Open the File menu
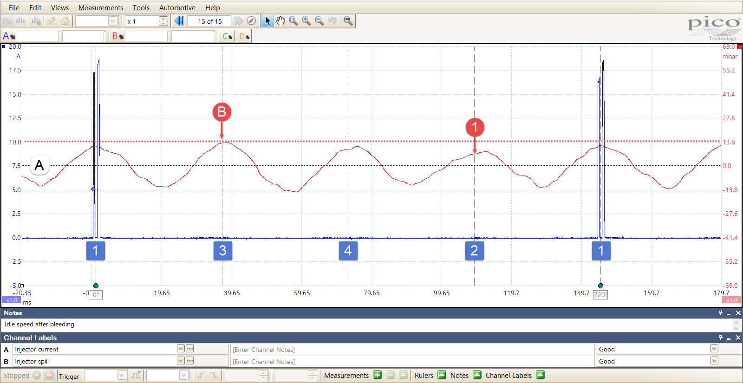743x383 pixels. coord(14,7)
